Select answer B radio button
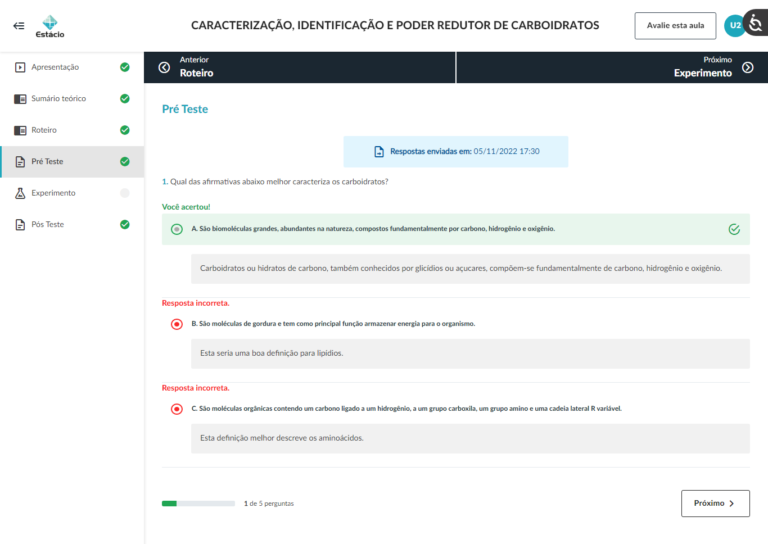Image resolution: width=768 pixels, height=544 pixels. 177,324
